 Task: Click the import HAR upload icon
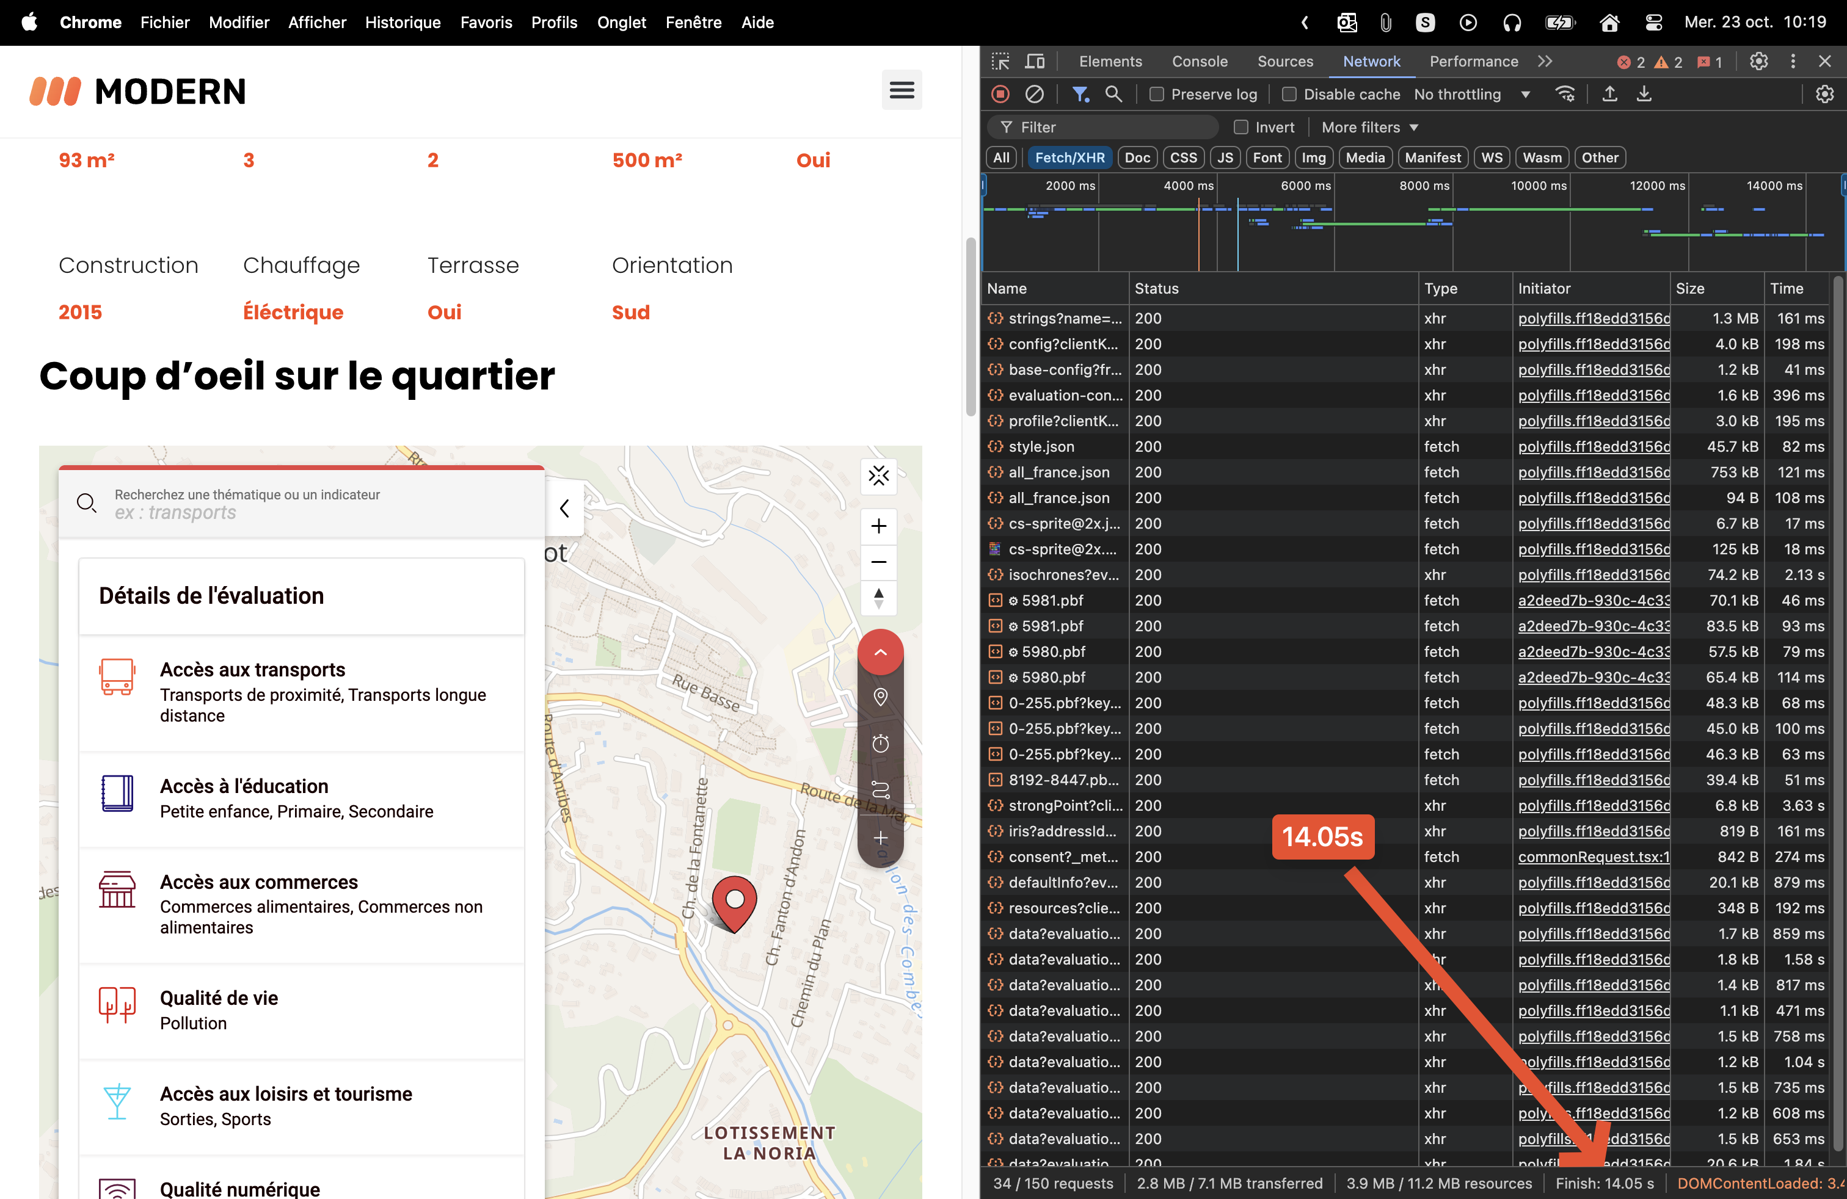1609,95
